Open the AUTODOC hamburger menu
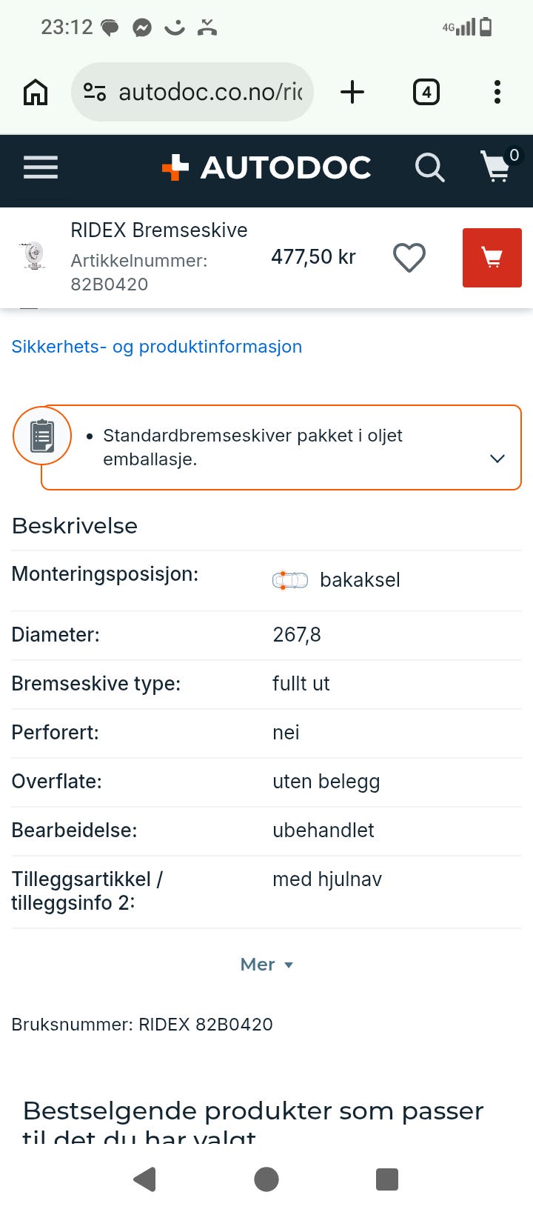Viewport: 533px width, 1215px height. [41, 168]
